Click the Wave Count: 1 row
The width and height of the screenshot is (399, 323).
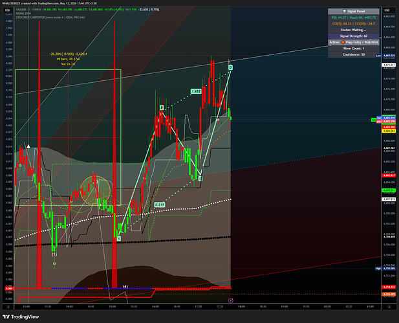[354, 48]
